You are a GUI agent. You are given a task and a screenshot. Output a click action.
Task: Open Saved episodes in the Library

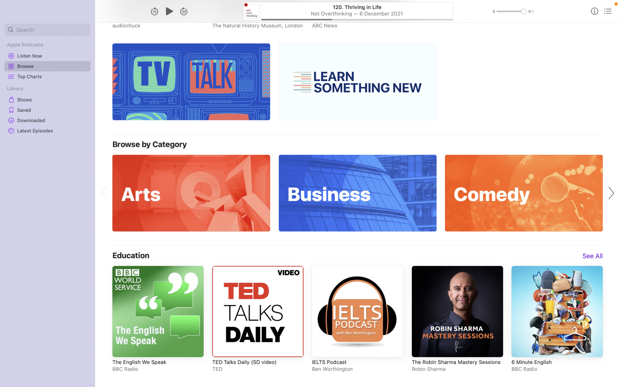47,110
